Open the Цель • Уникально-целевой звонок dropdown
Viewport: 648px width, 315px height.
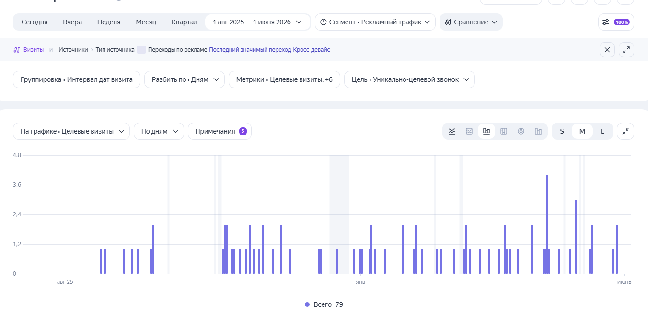pyautogui.click(x=409, y=79)
